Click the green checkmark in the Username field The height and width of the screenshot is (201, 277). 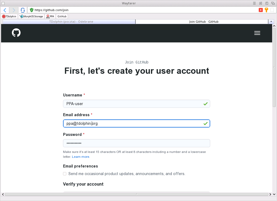pos(206,104)
